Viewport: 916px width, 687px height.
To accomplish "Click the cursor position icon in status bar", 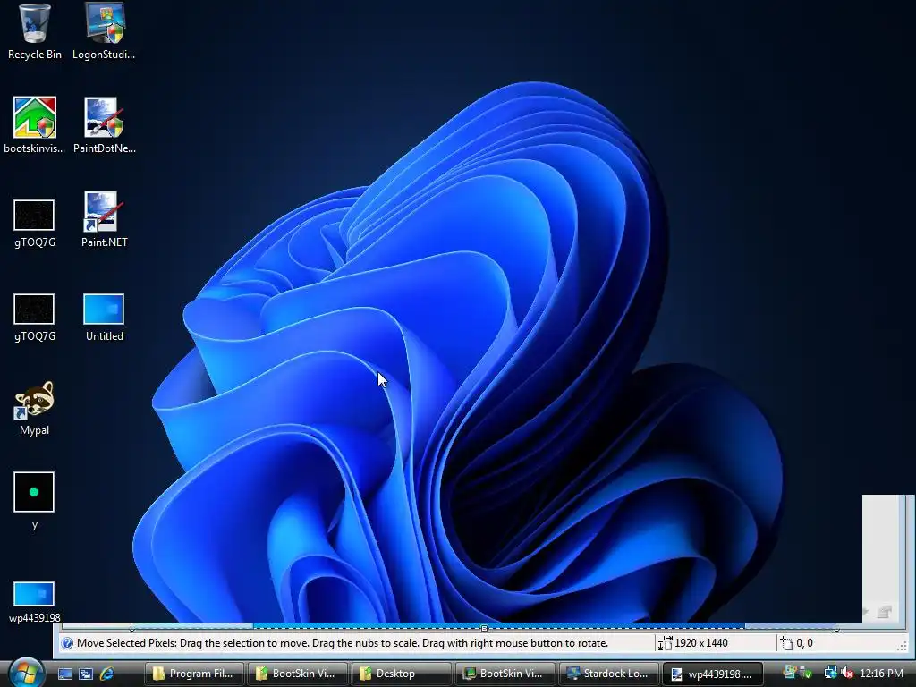I will click(x=787, y=643).
